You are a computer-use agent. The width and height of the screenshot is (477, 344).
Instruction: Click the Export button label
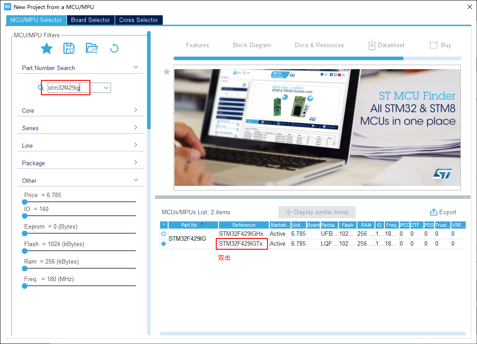pyautogui.click(x=447, y=212)
